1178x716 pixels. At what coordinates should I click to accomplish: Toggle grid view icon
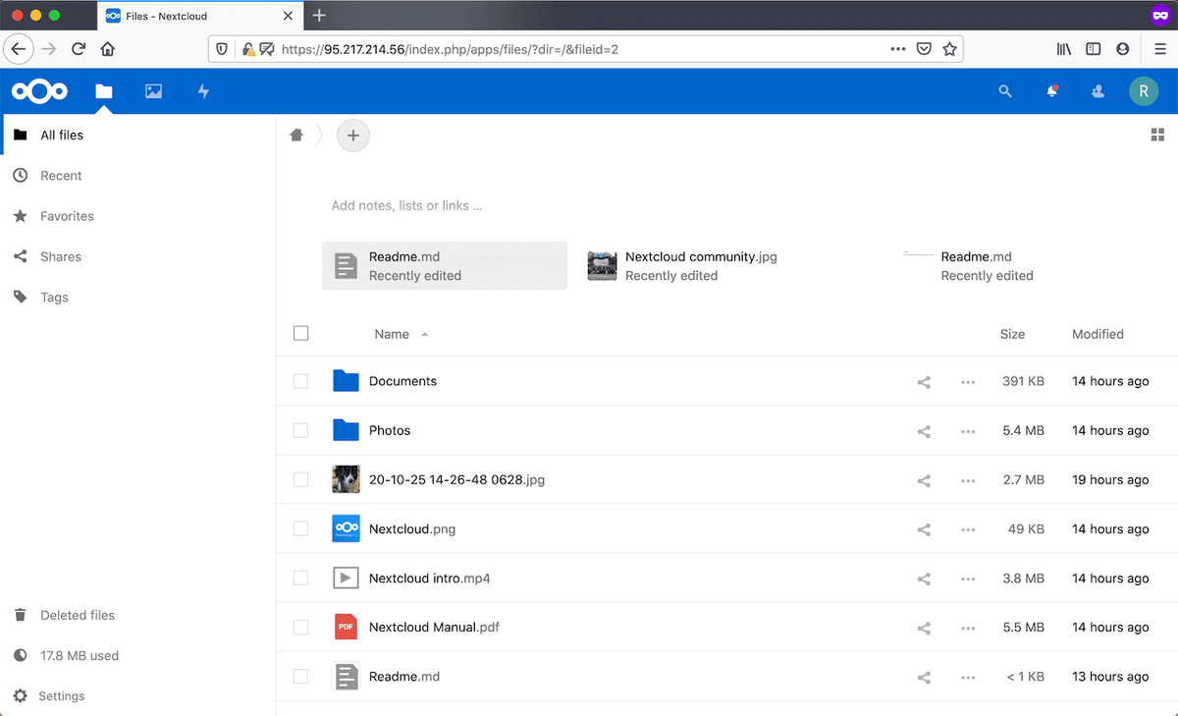point(1157,136)
